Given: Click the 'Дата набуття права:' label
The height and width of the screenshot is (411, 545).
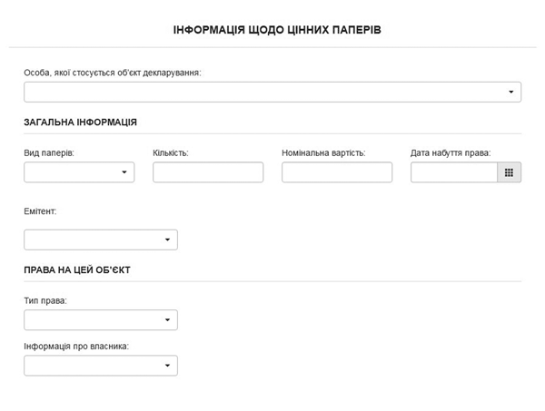Looking at the screenshot, I should tap(451, 152).
